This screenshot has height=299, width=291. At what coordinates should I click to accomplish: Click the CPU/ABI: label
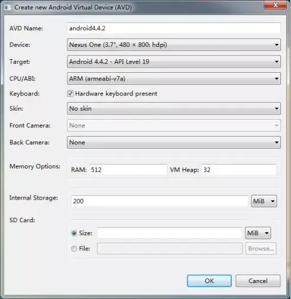click(22, 79)
